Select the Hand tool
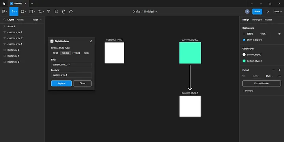The height and width of the screenshot is (142, 284). pos(64,11)
